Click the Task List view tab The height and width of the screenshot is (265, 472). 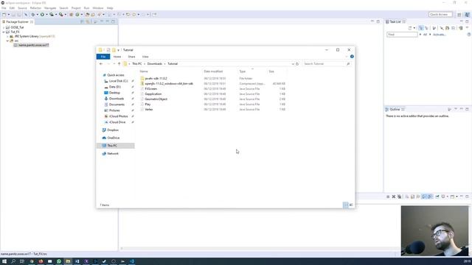pos(395,21)
